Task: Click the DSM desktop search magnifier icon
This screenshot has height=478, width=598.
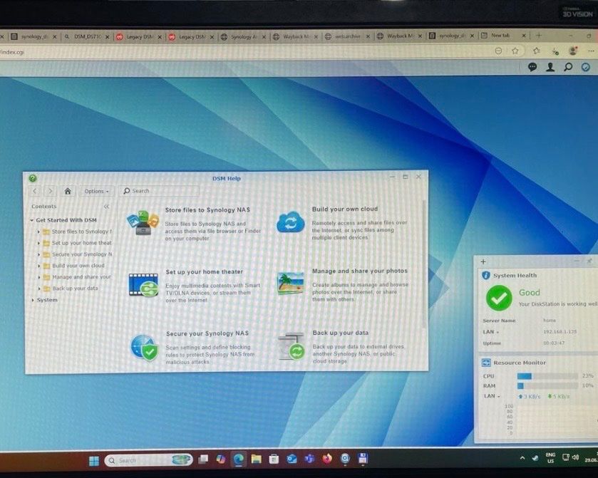Action: point(568,67)
